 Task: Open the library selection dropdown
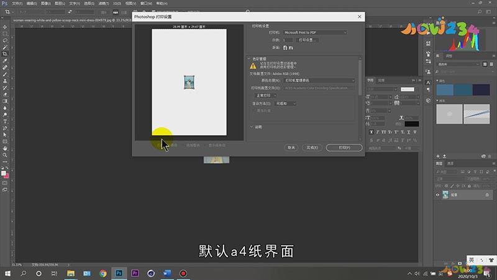(458, 64)
